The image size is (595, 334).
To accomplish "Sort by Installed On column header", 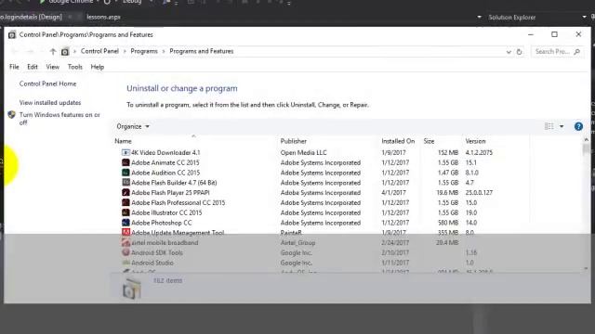I will (398, 141).
